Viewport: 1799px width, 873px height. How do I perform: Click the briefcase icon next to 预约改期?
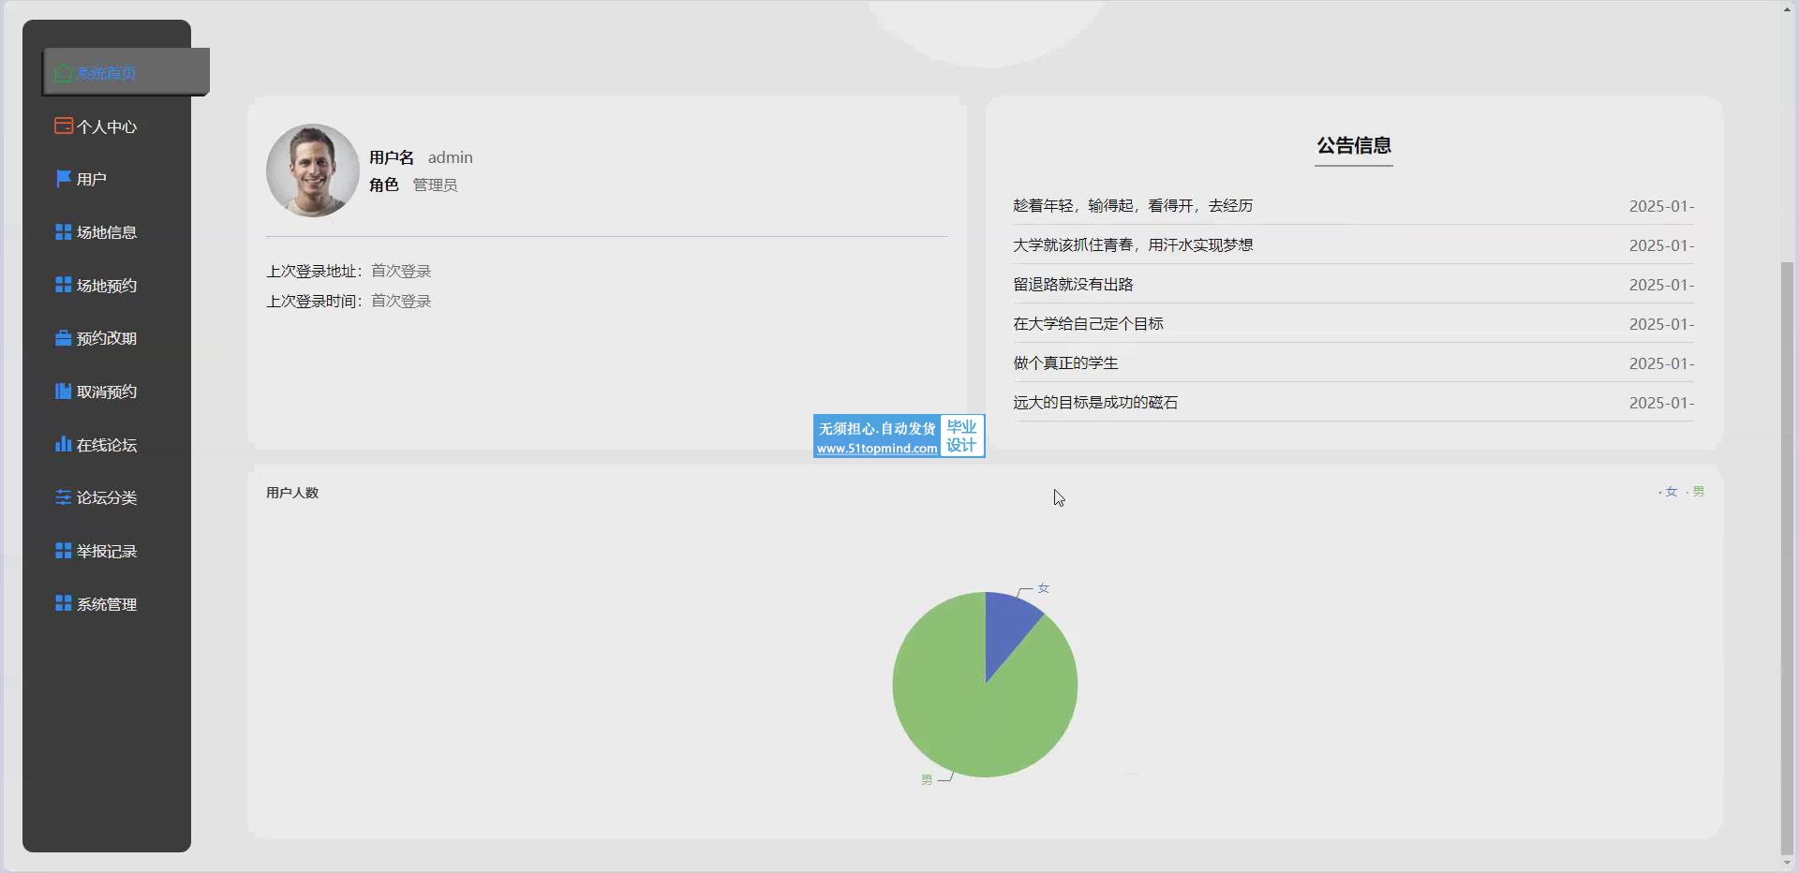click(x=63, y=338)
